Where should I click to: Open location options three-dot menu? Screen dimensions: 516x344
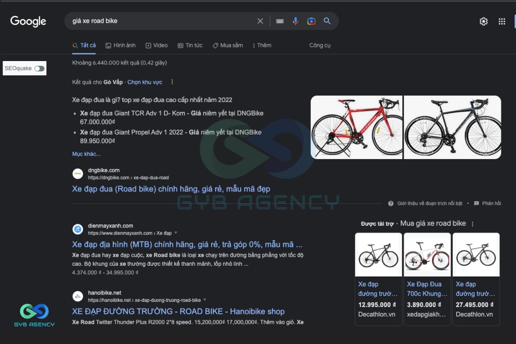point(172,82)
